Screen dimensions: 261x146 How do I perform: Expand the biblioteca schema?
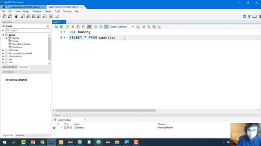(x=3, y=50)
